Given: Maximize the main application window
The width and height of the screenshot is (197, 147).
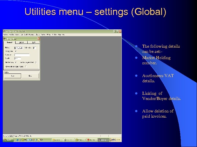Looking at the screenshot, I should coord(117,31).
